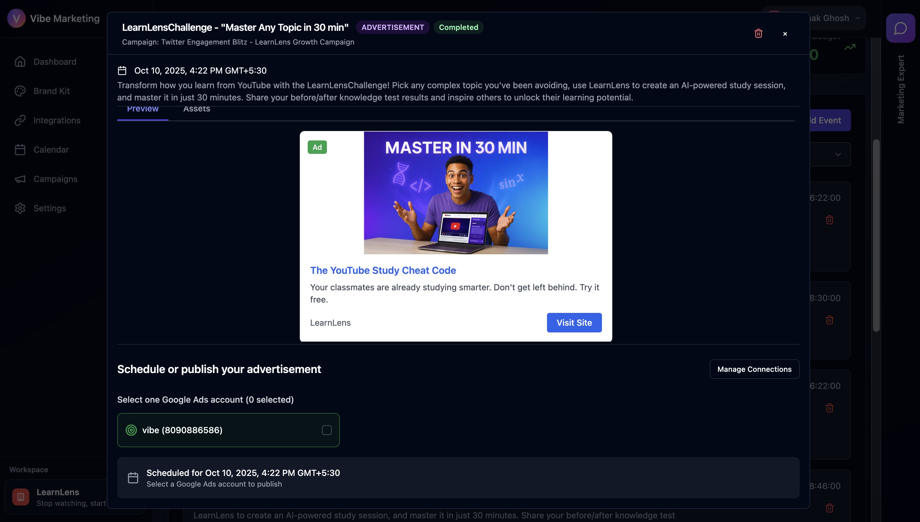The width and height of the screenshot is (920, 522).
Task: Click the page vertical scrollbar
Action: coord(876,235)
